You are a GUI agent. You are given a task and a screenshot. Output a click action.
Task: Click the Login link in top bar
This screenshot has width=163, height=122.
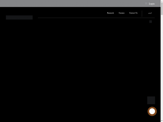[x=152, y=4]
